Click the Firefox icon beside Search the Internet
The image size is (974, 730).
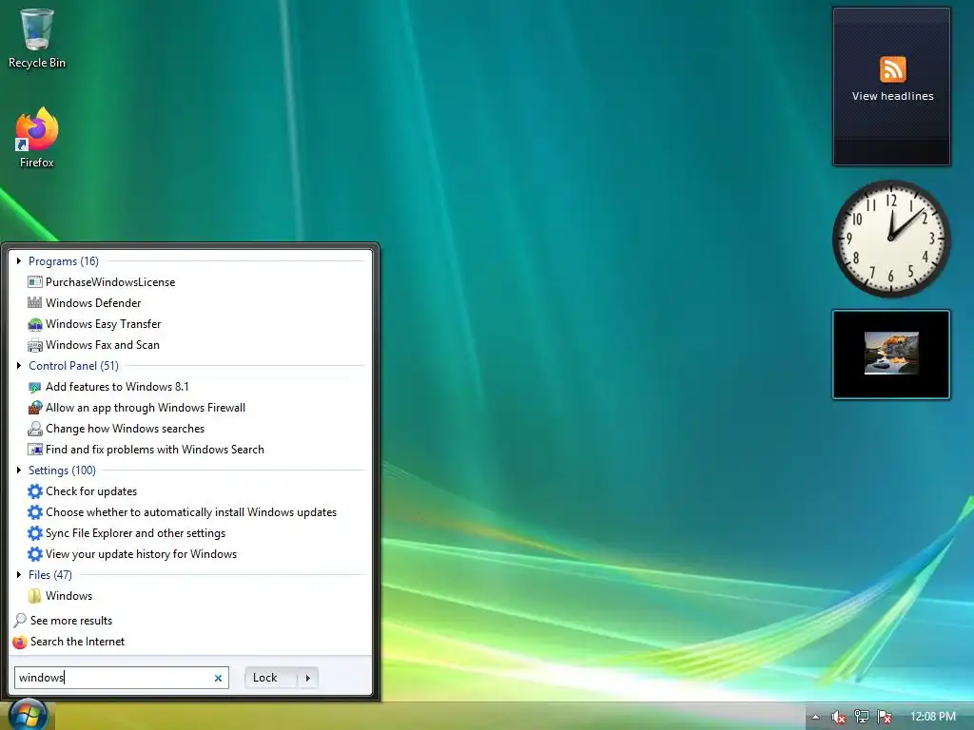20,642
